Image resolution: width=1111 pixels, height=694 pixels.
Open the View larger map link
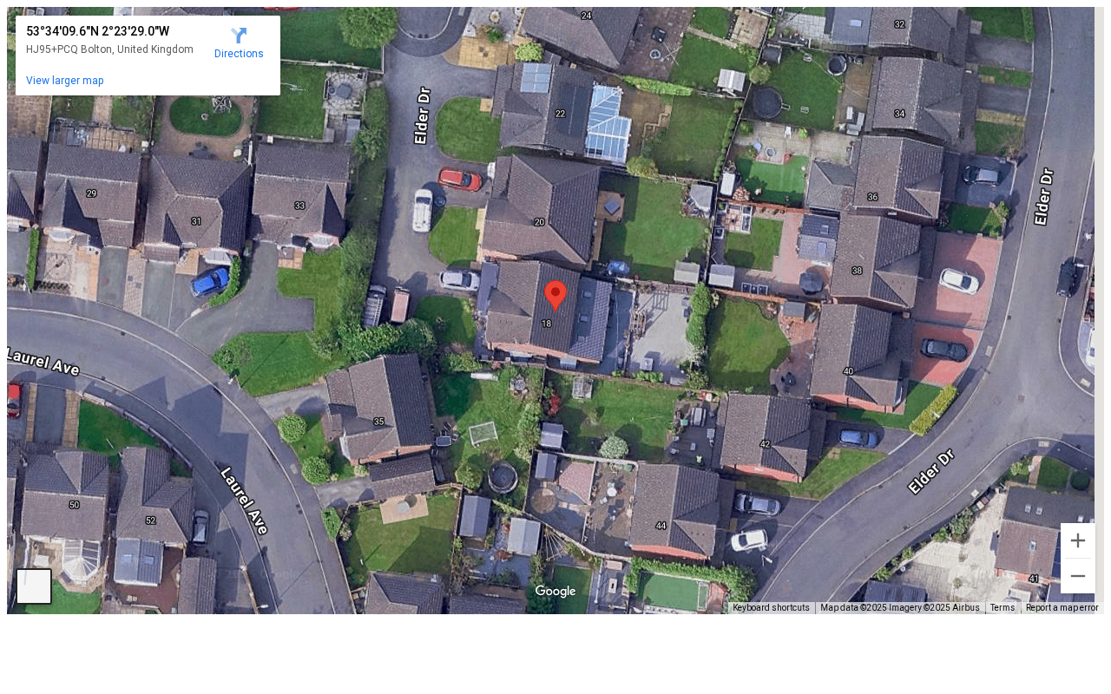click(65, 81)
